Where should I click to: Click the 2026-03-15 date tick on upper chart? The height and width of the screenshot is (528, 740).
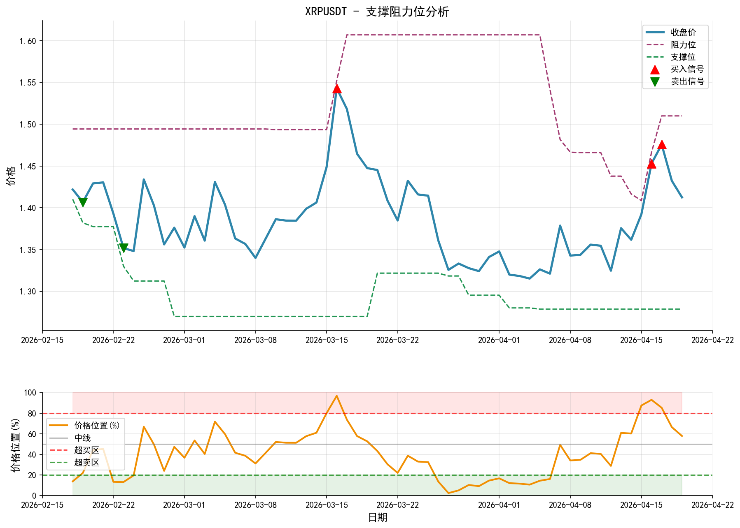coord(327,340)
